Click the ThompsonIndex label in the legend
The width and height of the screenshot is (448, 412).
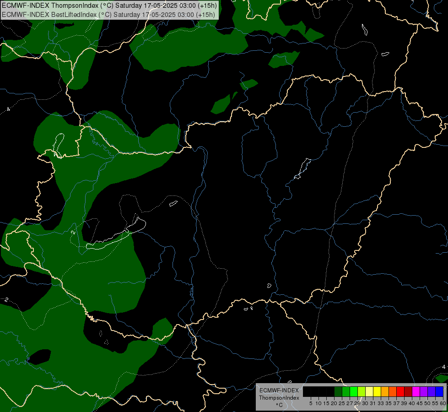(279, 398)
